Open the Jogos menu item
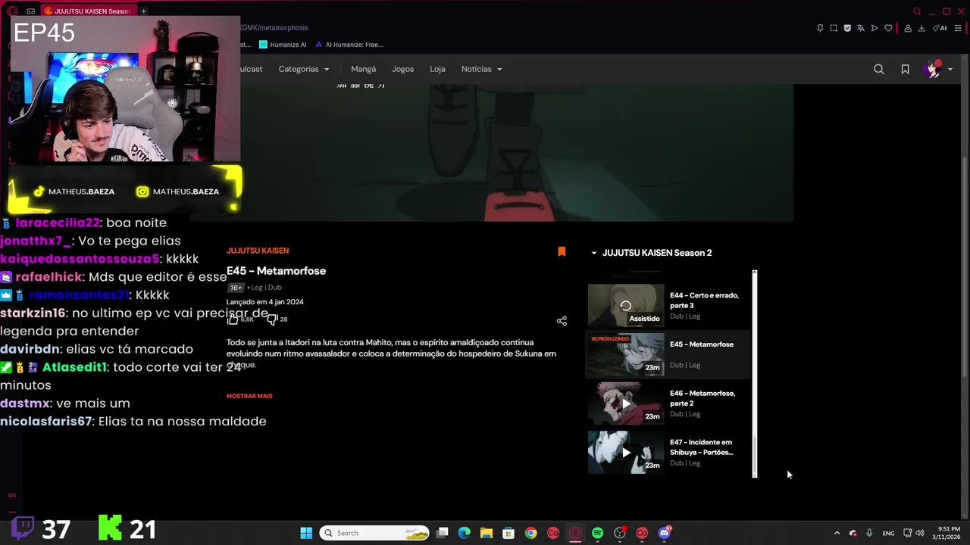The height and width of the screenshot is (545, 970). (402, 69)
